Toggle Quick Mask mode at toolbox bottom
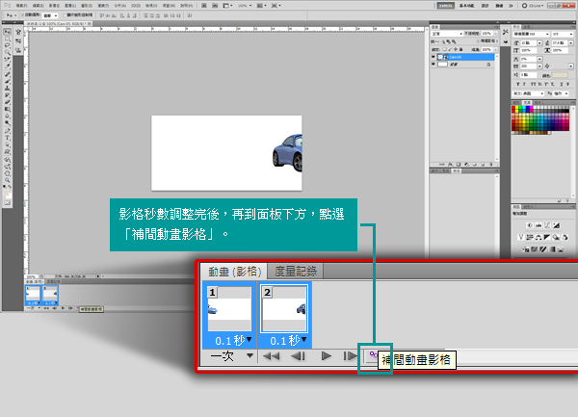 tap(7, 202)
